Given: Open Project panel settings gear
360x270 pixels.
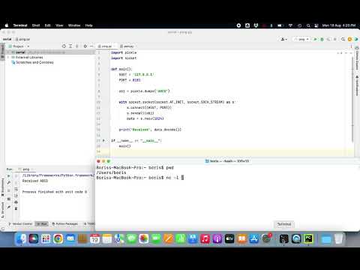Looking at the screenshot, I should tap(85, 46).
